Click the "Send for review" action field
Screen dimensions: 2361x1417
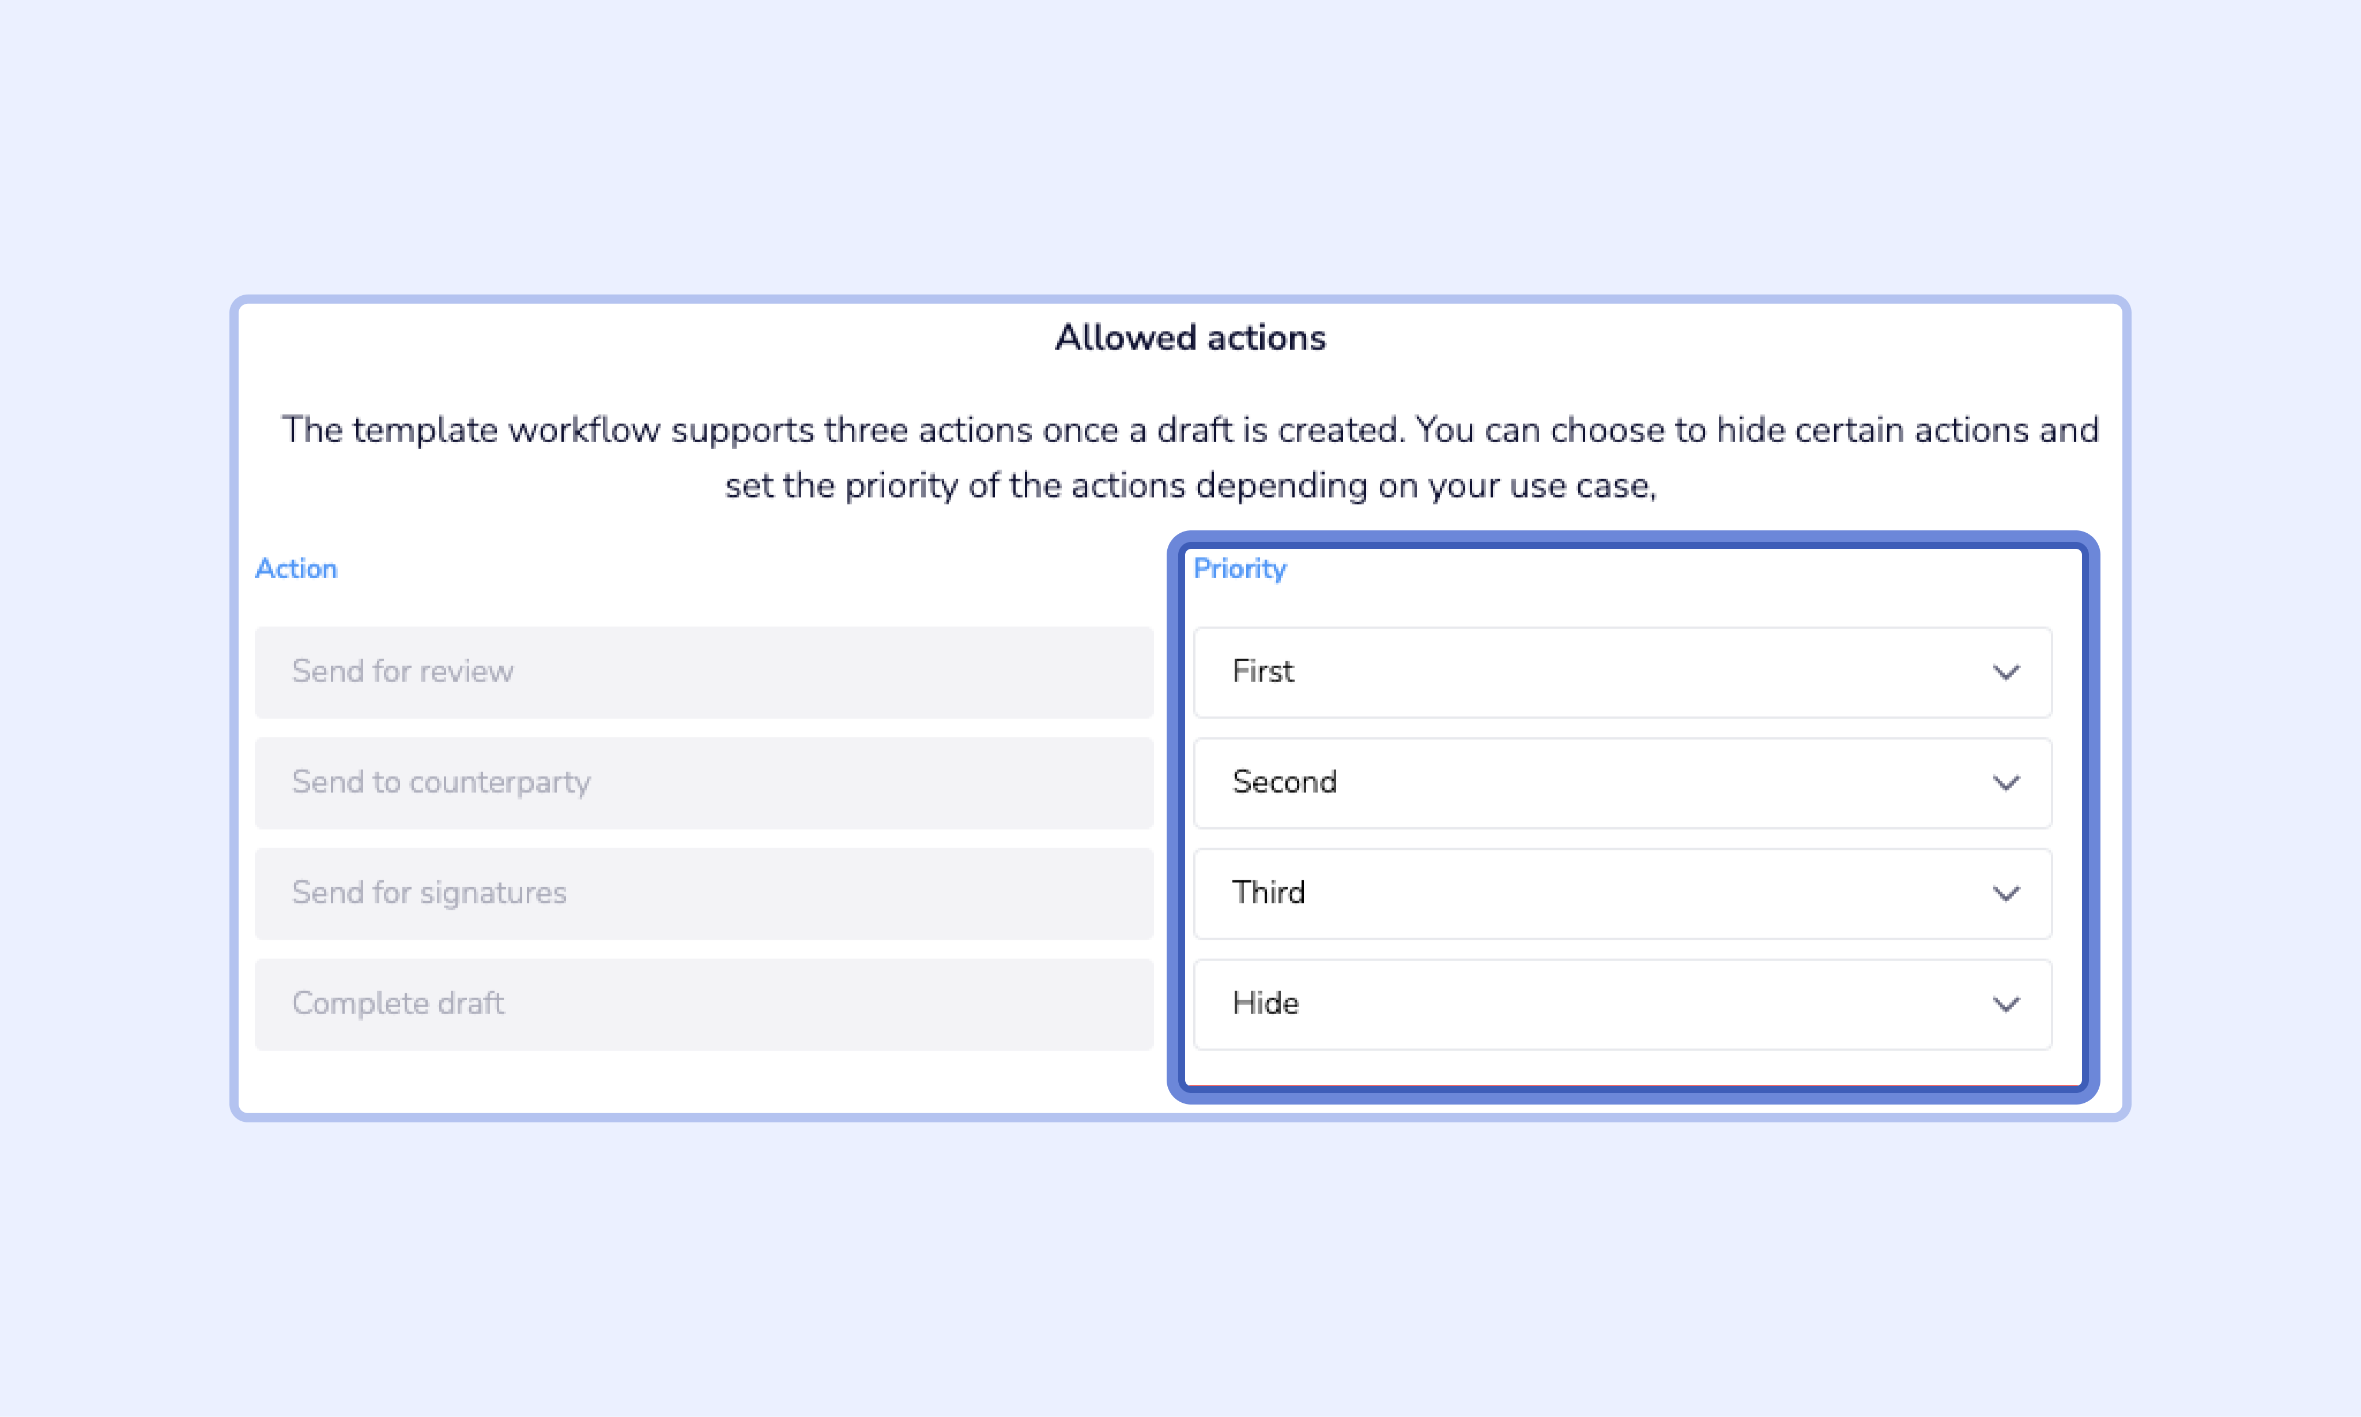click(x=704, y=672)
